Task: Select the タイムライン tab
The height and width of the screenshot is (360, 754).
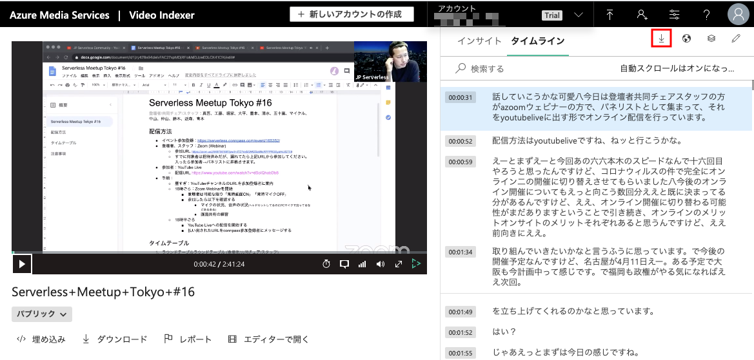Action: [538, 41]
